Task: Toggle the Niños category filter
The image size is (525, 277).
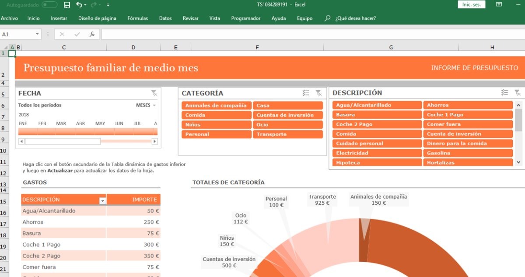Action: coord(217,125)
